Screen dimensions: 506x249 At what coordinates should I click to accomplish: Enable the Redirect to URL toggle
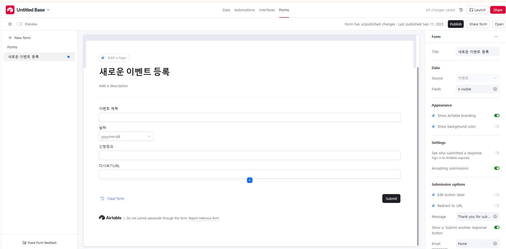(x=497, y=206)
